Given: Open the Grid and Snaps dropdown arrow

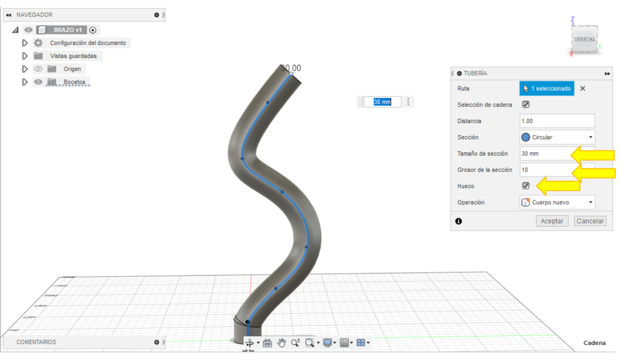Looking at the screenshot, I should (351, 343).
